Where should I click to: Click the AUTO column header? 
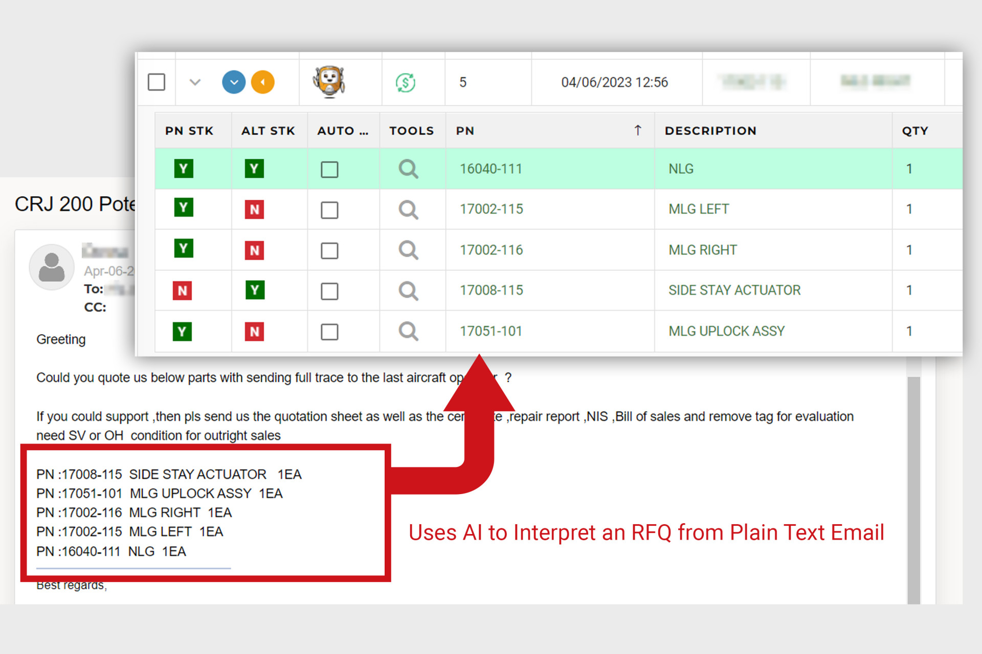pos(342,131)
